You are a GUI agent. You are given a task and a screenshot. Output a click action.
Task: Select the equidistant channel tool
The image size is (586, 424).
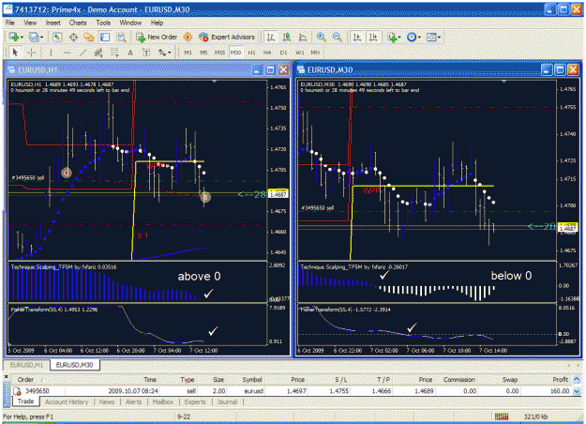pyautogui.click(x=98, y=53)
